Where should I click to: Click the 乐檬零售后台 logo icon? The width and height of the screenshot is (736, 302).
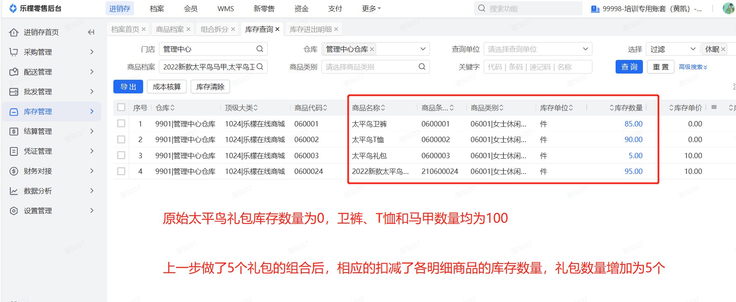pos(13,8)
